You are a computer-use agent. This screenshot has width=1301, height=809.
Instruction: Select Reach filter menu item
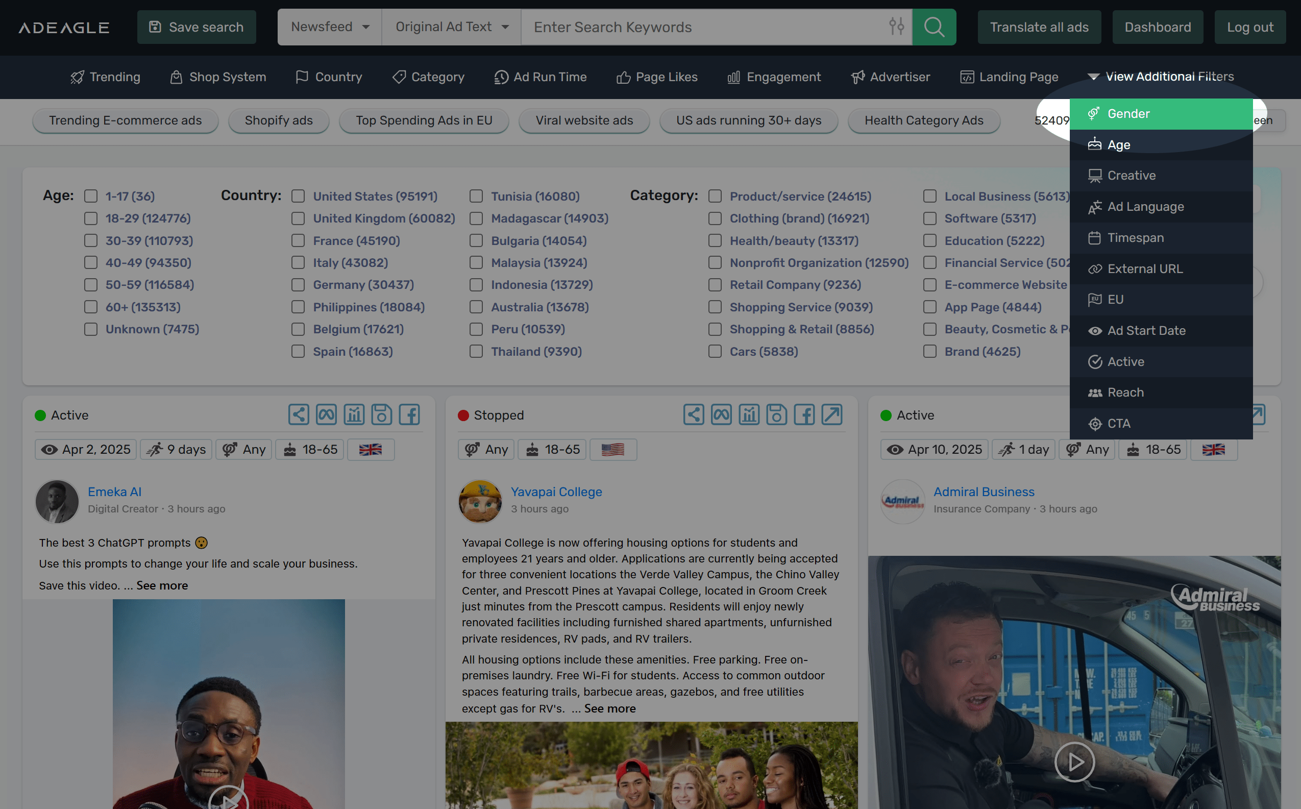click(1161, 393)
